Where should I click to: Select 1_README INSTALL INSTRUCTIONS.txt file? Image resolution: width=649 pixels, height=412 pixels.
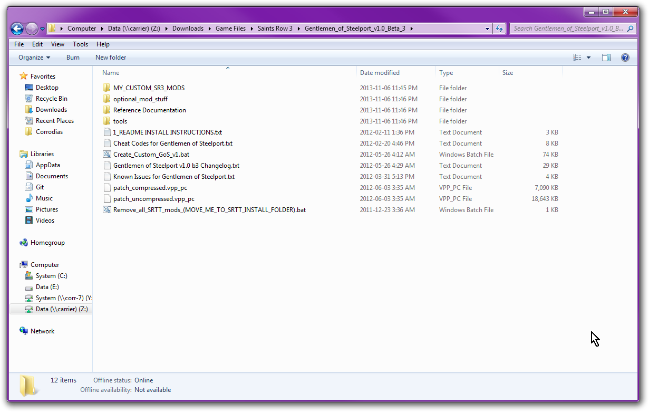167,132
